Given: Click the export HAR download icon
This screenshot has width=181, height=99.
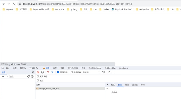Looking at the screenshot, I should [x=113, y=72].
